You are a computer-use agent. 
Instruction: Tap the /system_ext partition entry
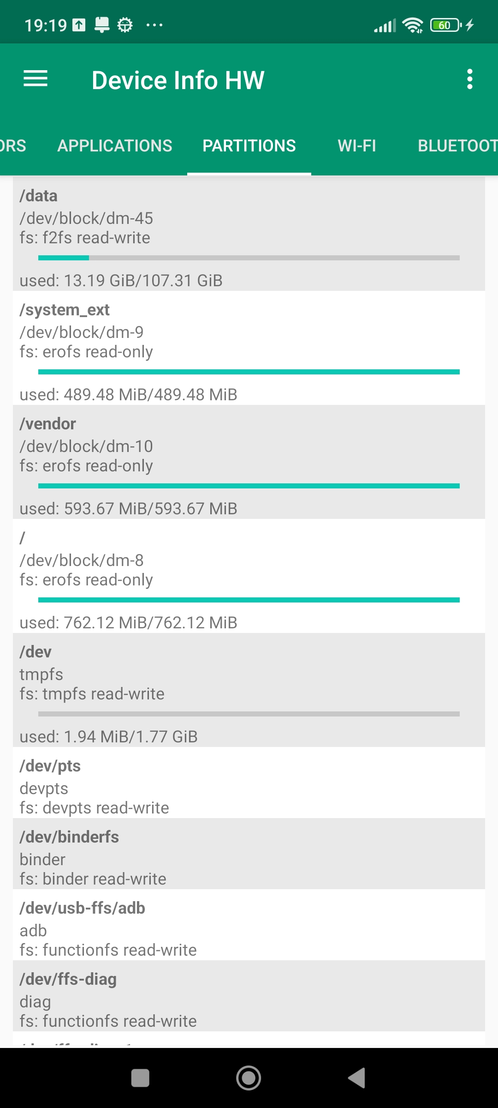pyautogui.click(x=249, y=348)
